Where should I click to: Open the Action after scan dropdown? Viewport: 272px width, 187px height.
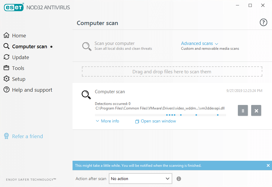pos(140,179)
